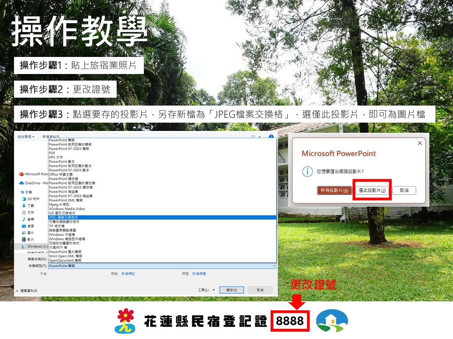Click the 僅此投影片(J) button

[x=372, y=191]
